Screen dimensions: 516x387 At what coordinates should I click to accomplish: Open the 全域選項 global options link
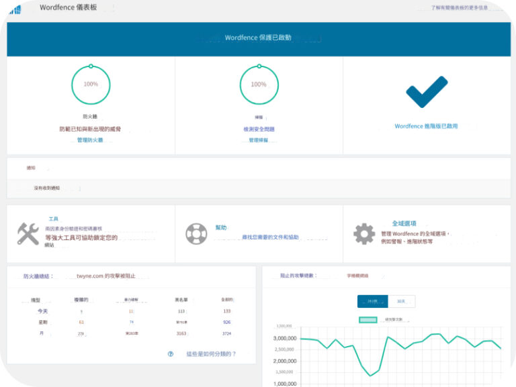(x=404, y=223)
